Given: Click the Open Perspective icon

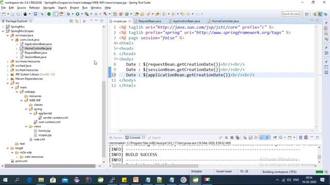Looking at the screenshot, I should pos(307,14).
